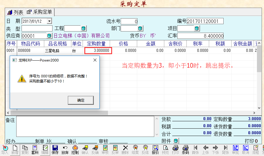Screen dimensions: 264x156
Task: Click the 价格 column header
Action: [x=123, y=44]
